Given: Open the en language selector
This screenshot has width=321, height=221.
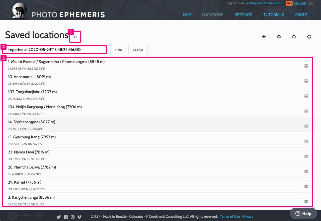Looking at the screenshot, I should [x=311, y=3].
